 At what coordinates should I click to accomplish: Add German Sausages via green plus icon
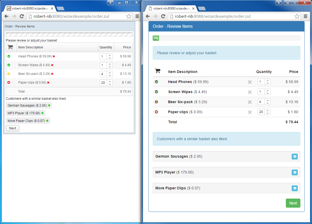click(49, 105)
